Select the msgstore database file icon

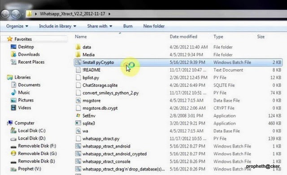click(78, 100)
